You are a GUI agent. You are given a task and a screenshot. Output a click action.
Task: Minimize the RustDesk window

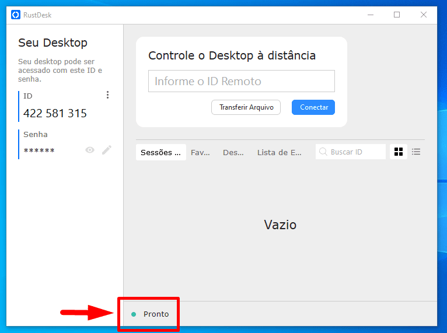(370, 15)
